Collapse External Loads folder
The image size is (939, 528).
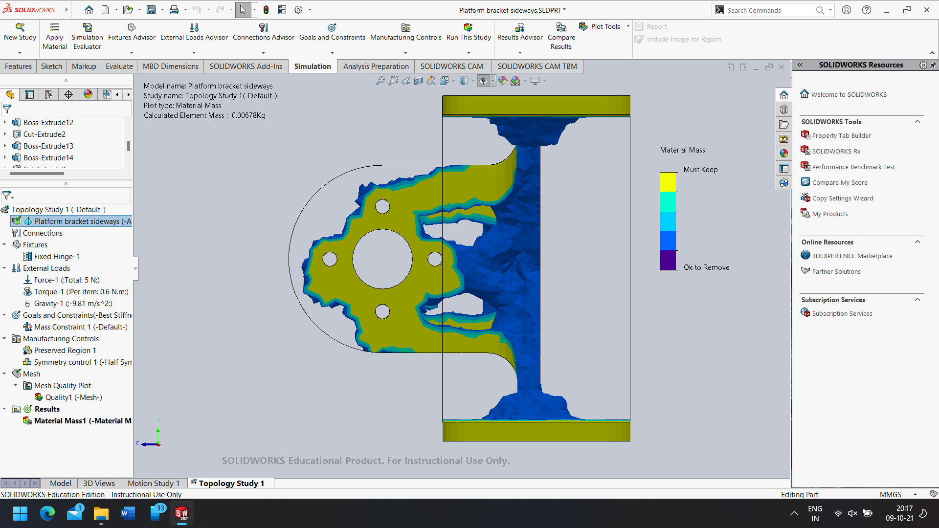pos(4,268)
